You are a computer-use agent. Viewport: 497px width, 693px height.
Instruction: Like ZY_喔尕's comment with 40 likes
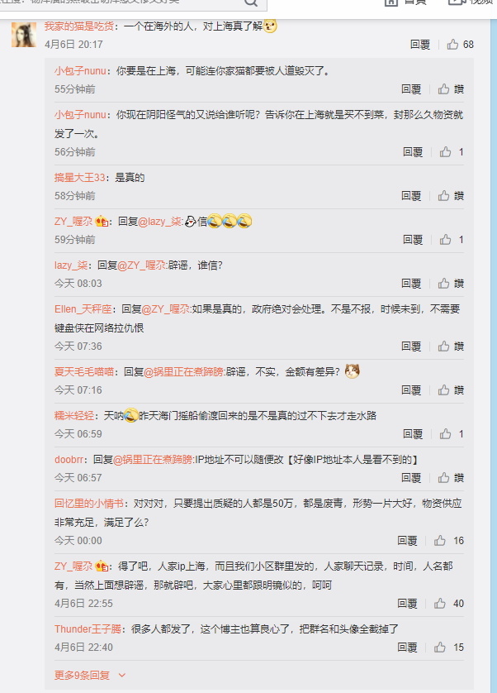[439, 604]
